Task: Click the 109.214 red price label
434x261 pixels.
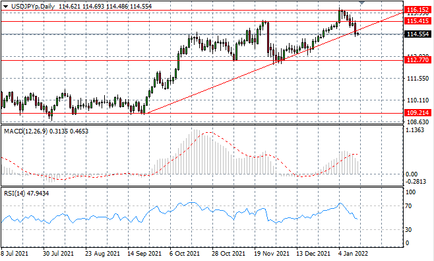Action: pos(418,112)
